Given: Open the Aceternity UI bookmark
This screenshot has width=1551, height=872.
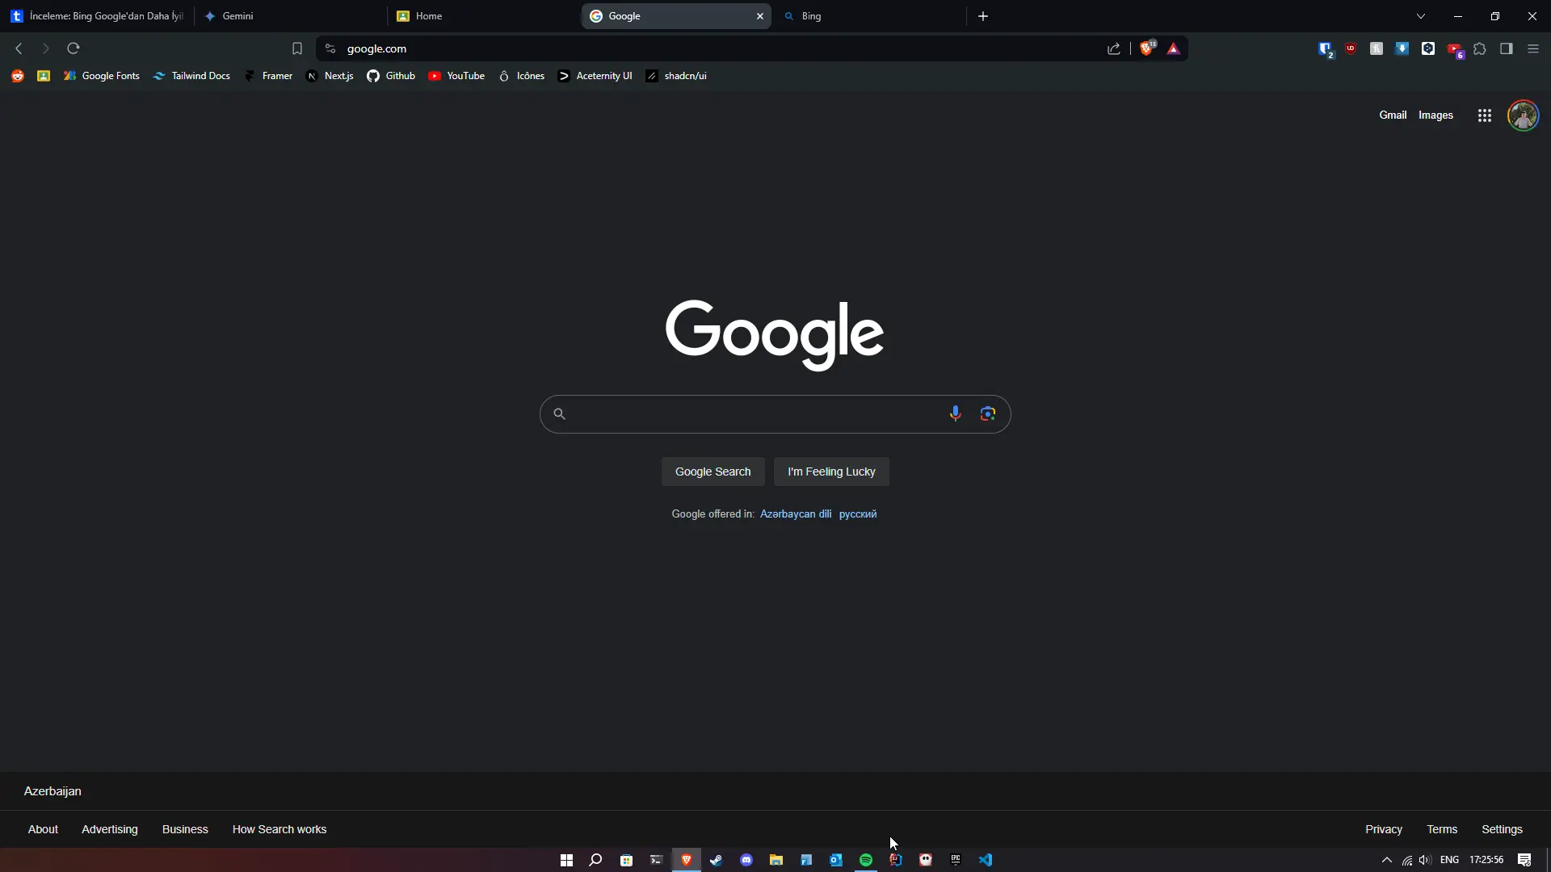Looking at the screenshot, I should 595,76.
